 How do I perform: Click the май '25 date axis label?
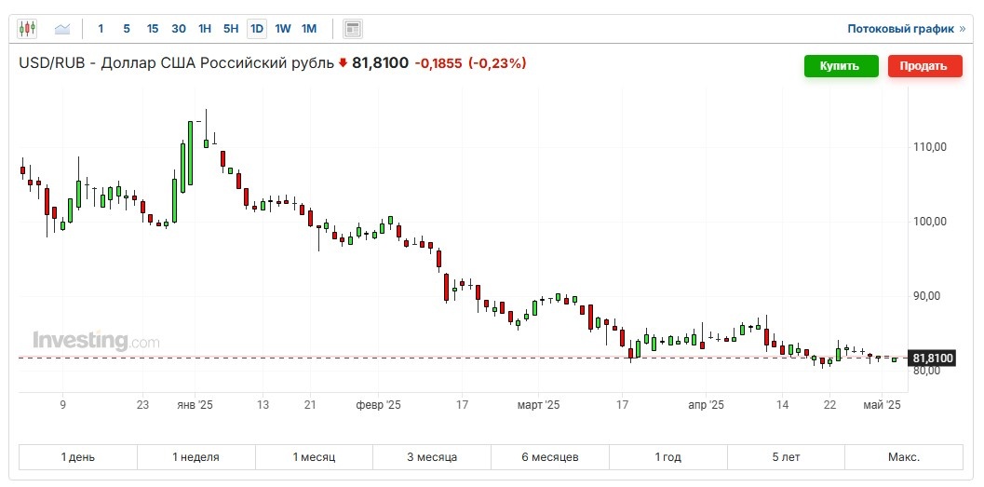coord(883,405)
